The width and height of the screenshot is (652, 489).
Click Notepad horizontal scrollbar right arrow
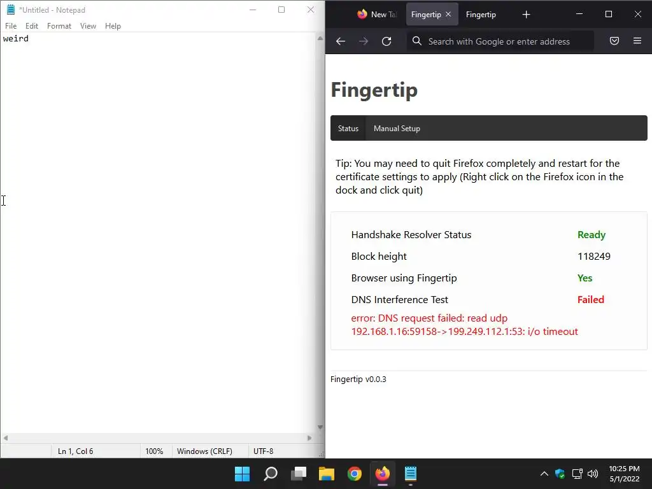(x=309, y=438)
